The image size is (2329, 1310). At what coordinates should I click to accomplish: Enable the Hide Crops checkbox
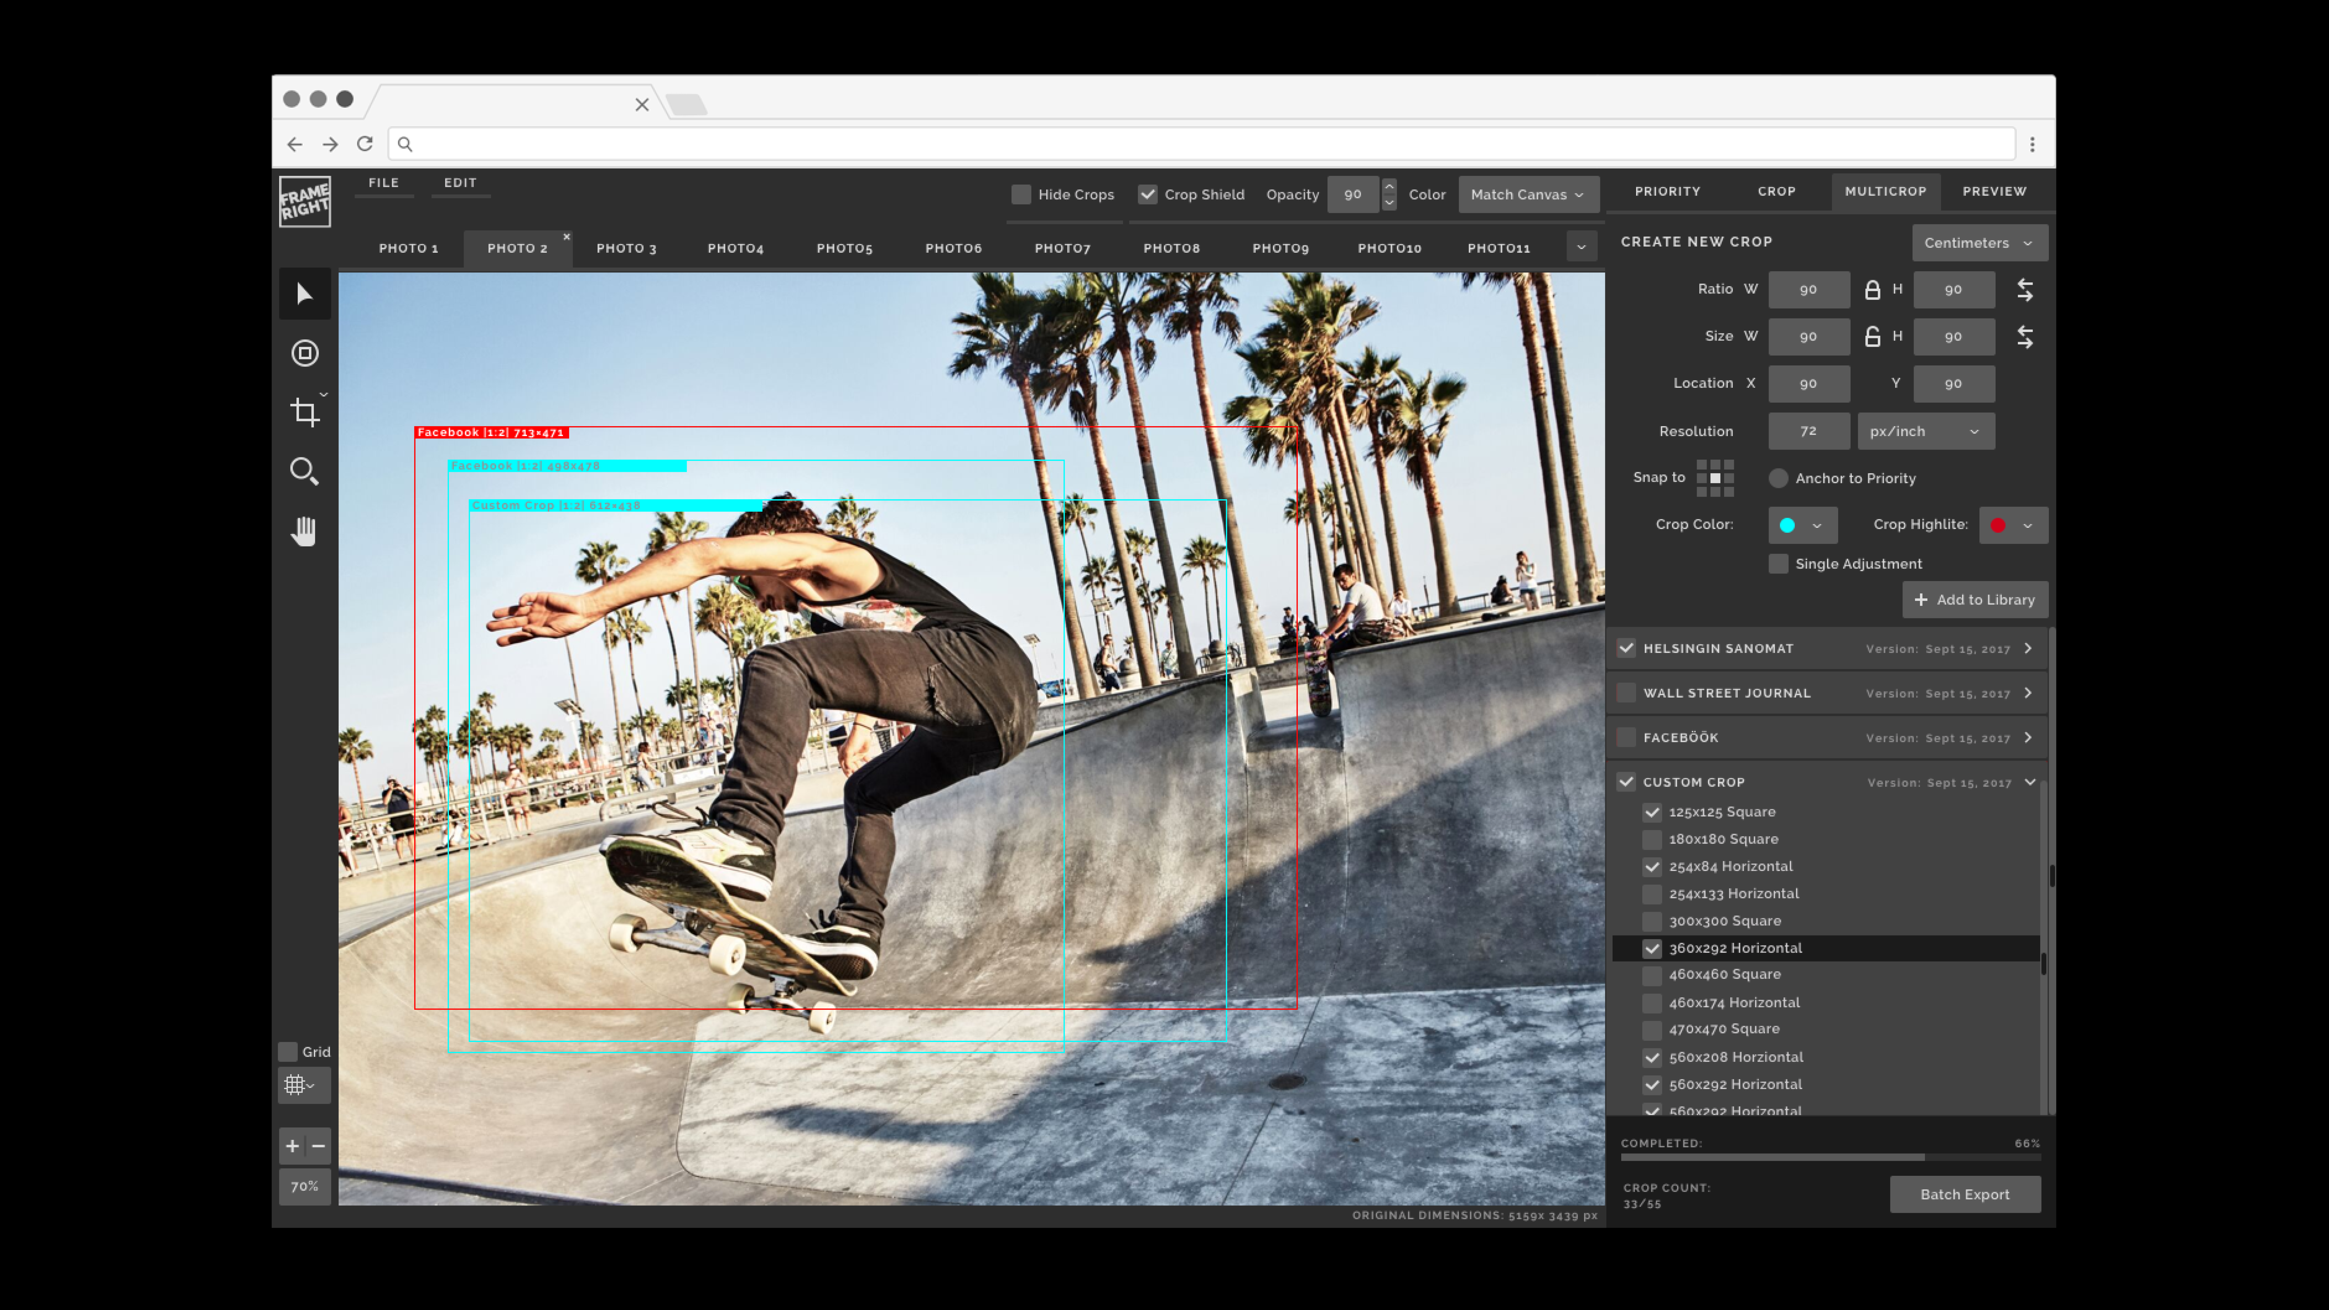tap(1021, 194)
